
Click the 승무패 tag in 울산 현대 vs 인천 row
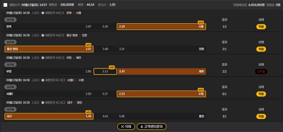pyautogui.click(x=11, y=42)
